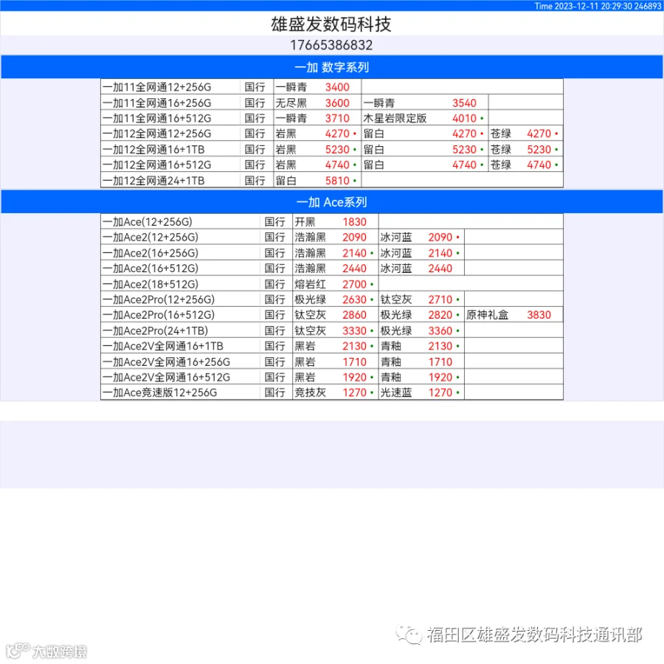Click 开黑 color cell
The height and width of the screenshot is (664, 664).
(305, 222)
